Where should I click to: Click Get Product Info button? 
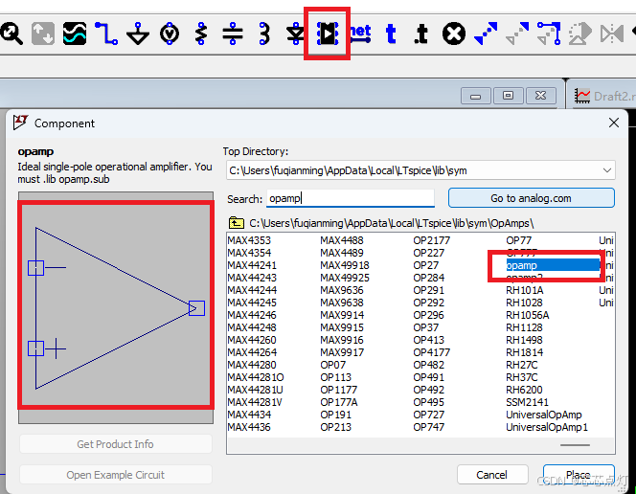click(116, 444)
